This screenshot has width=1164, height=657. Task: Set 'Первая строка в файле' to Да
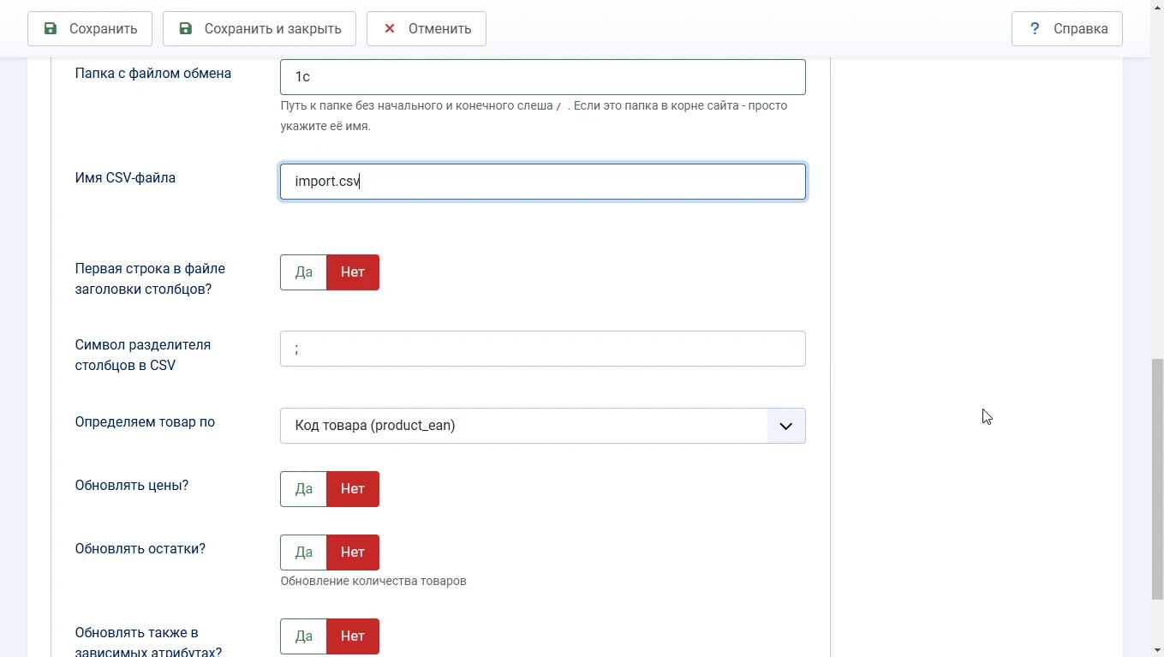(304, 272)
